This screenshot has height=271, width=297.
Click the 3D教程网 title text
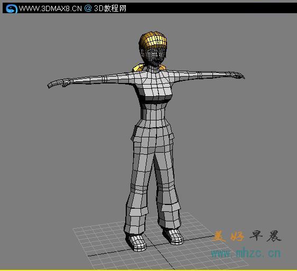110,8
